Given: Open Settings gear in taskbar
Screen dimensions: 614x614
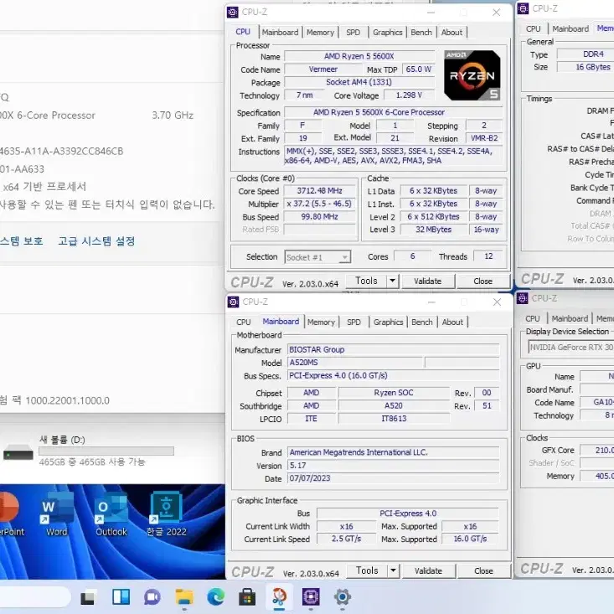Looking at the screenshot, I should [x=343, y=597].
